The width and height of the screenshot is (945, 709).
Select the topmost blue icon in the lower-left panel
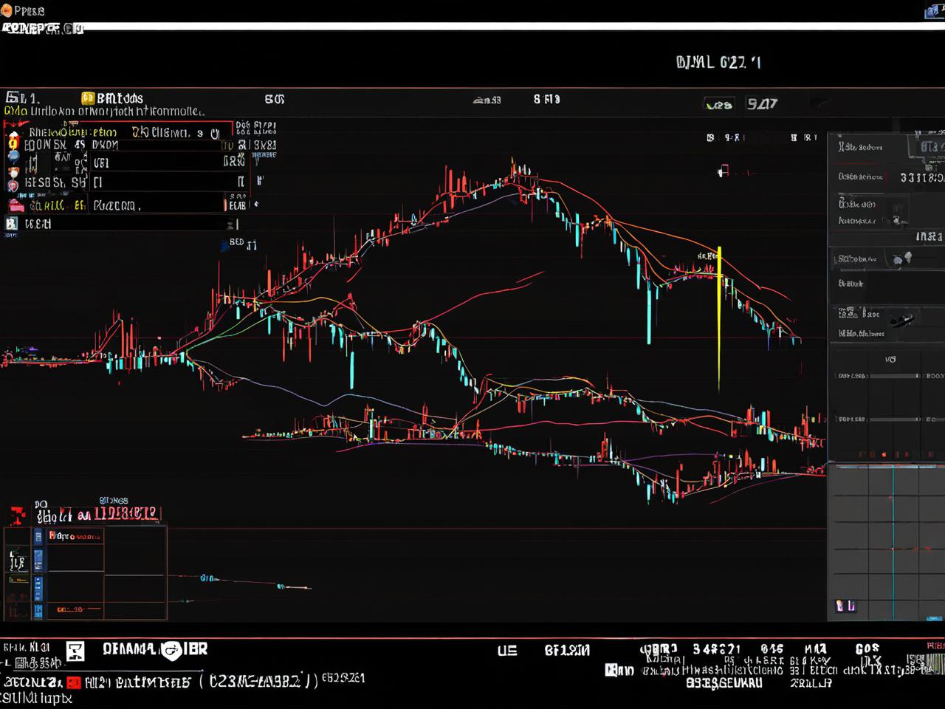point(38,536)
